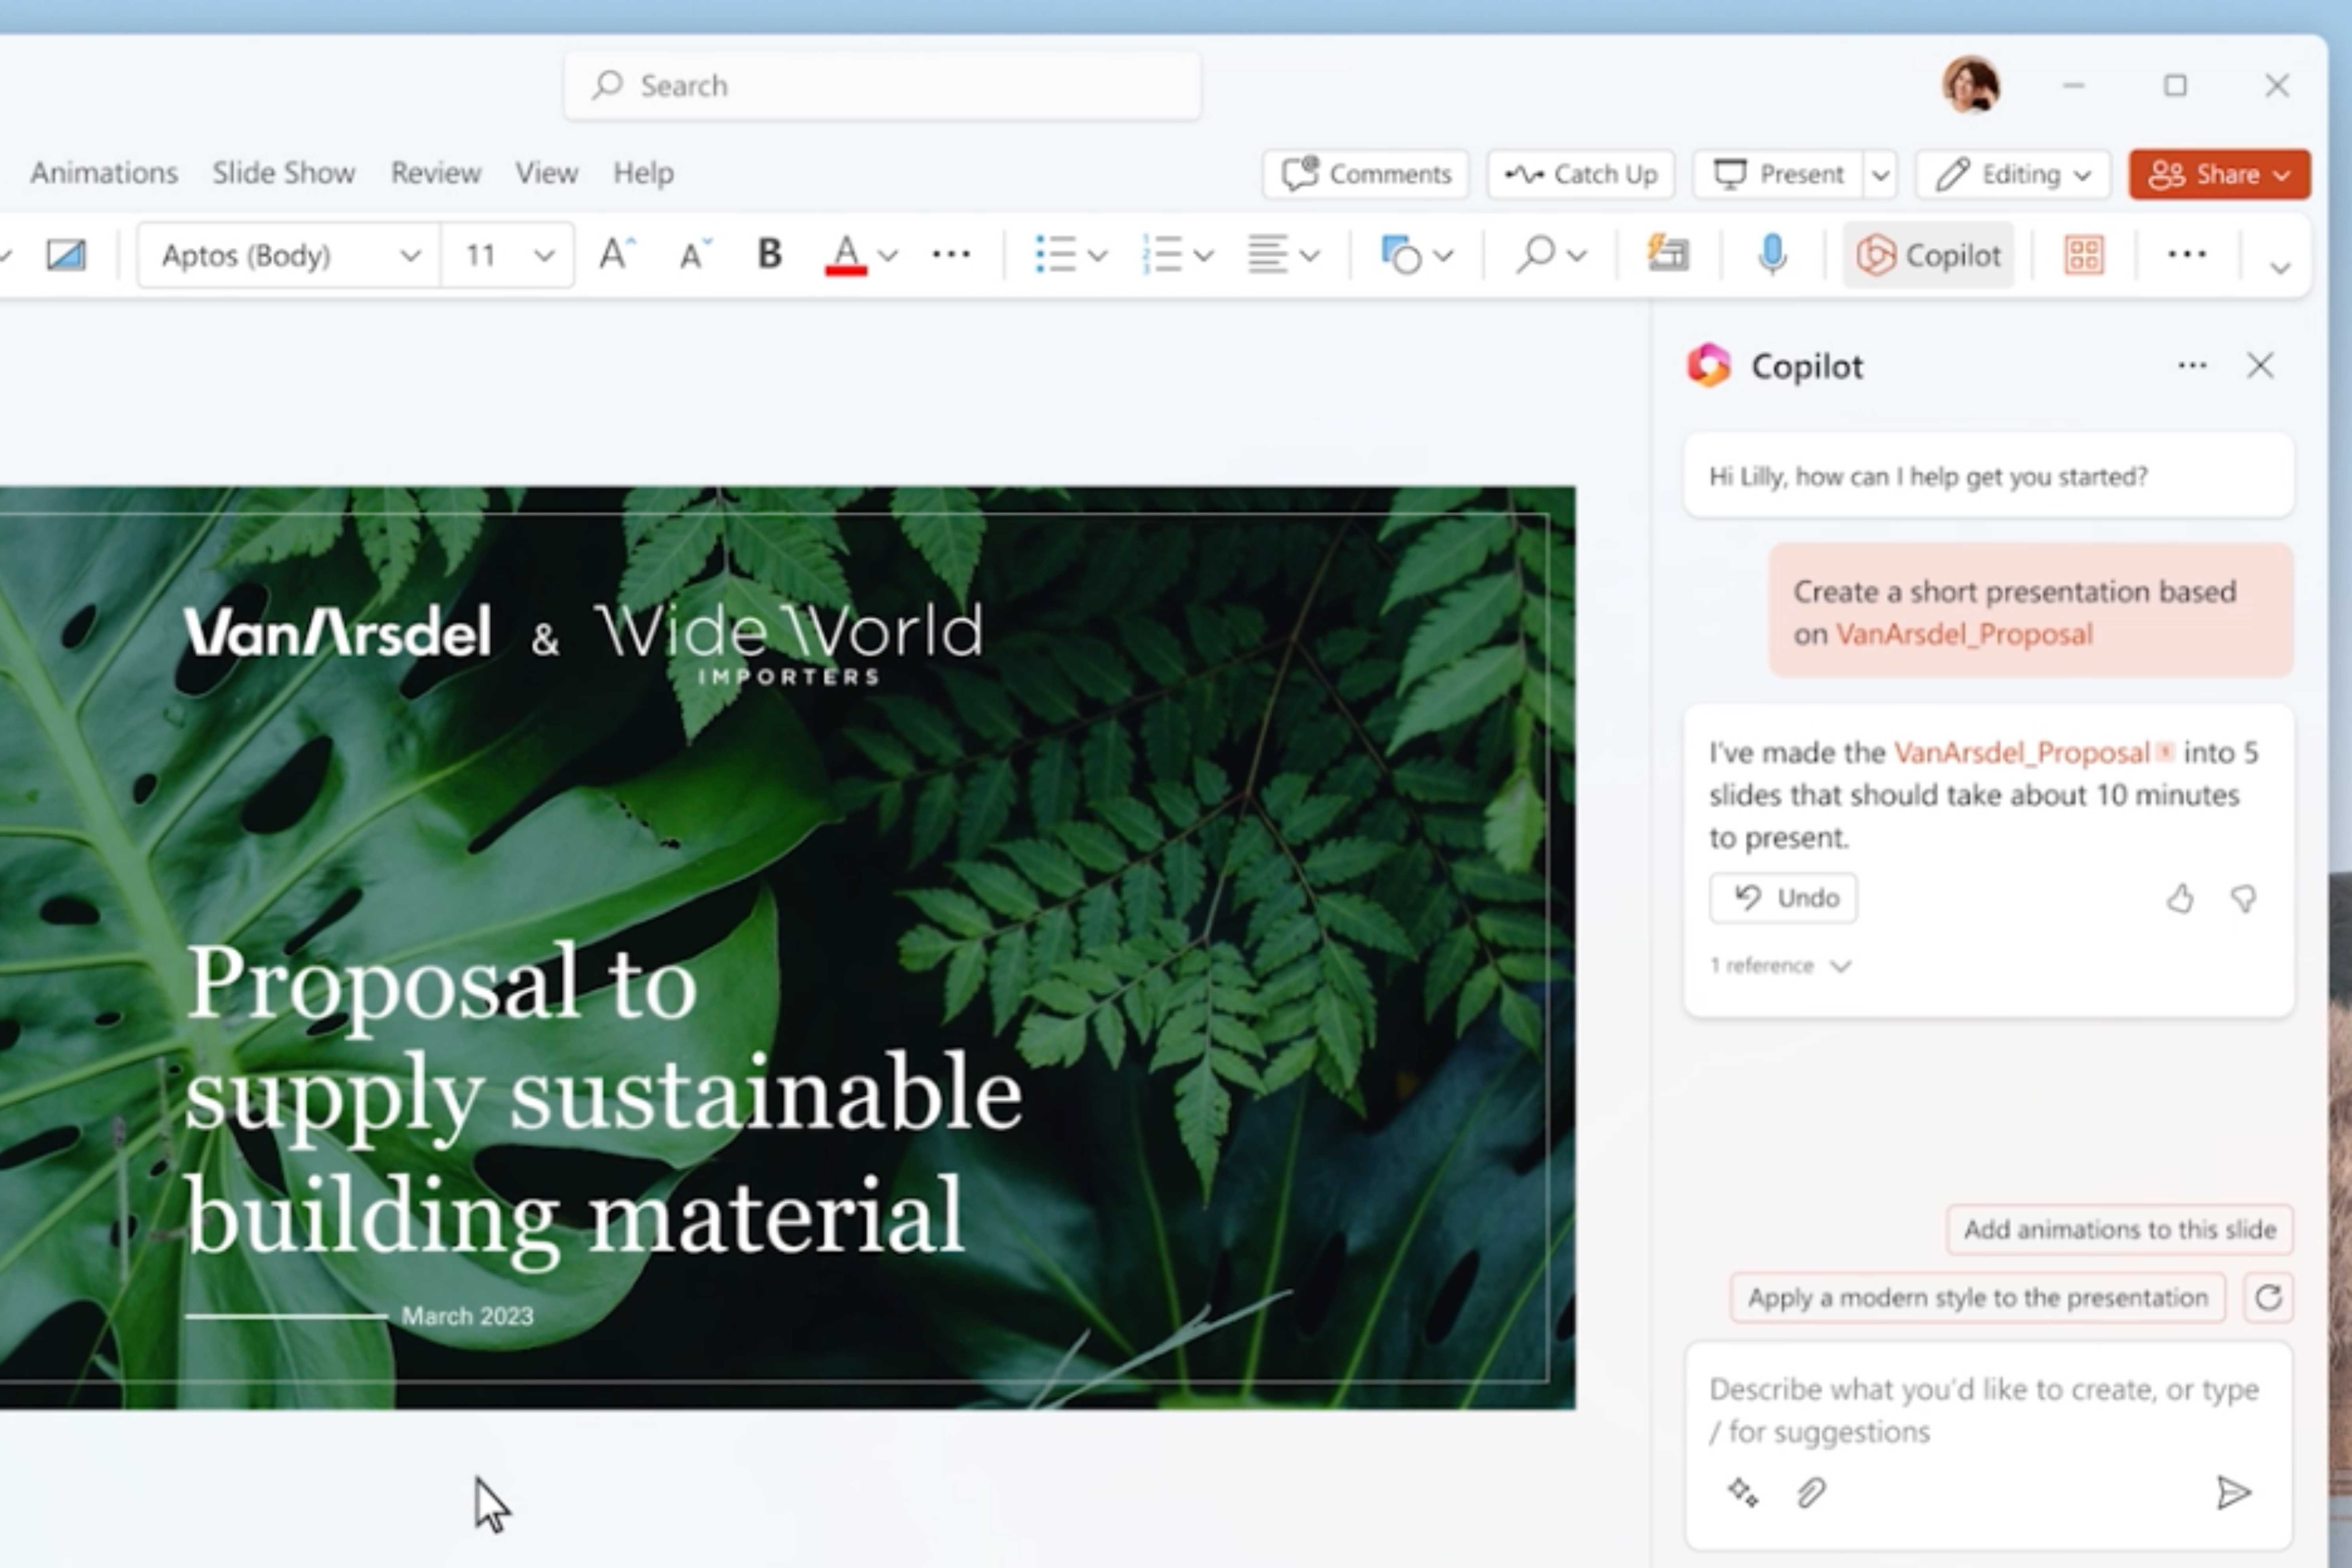This screenshot has height=1568, width=2352.
Task: Expand numbered list style dropdown
Action: tap(1204, 256)
